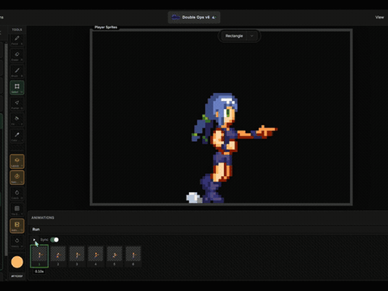Select the Brush tool

[17, 72]
